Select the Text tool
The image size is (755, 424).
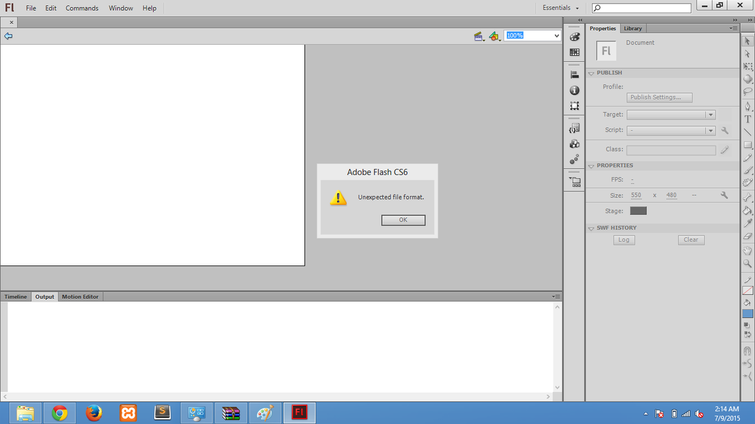pyautogui.click(x=747, y=120)
